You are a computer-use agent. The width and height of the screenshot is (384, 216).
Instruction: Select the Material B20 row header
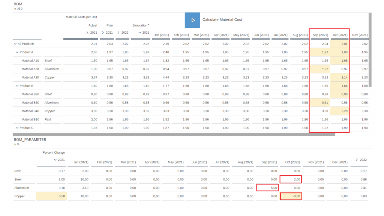coord(30,94)
